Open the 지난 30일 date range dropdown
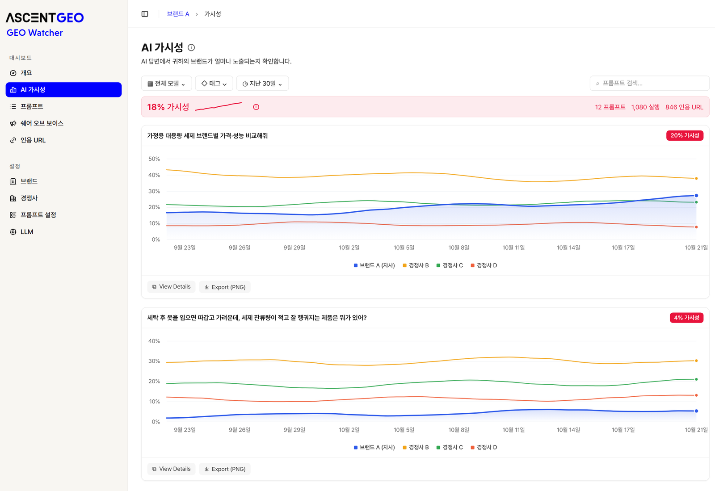Viewport: 715px width, 491px height. (262, 84)
